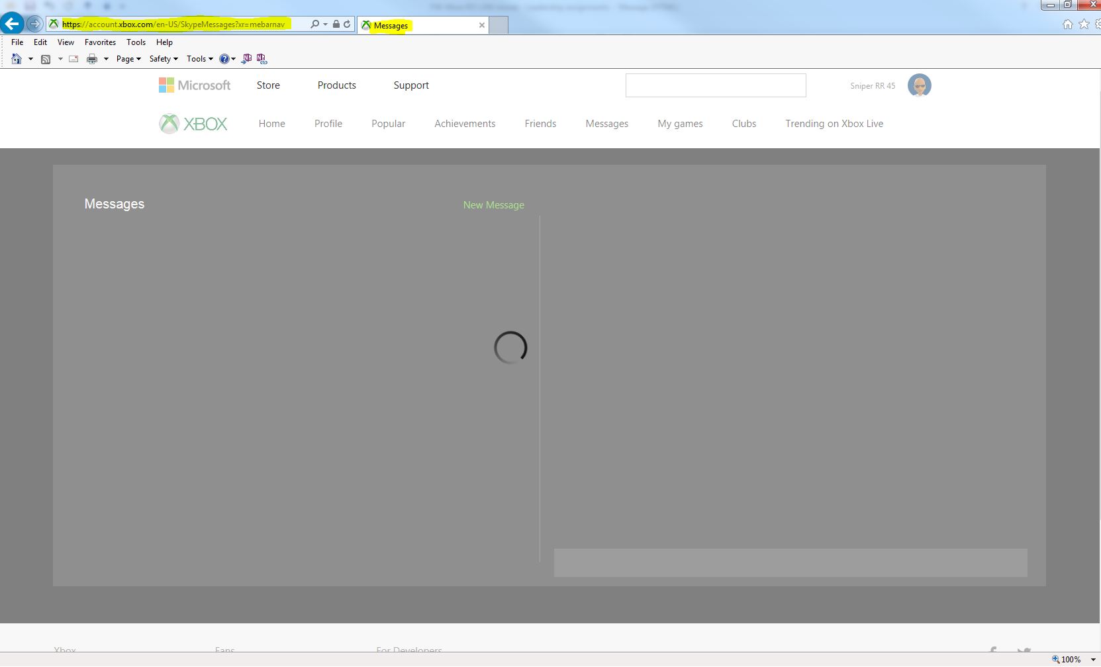1101x667 pixels.
Task: Select the Messages browser tab
Action: (422, 25)
